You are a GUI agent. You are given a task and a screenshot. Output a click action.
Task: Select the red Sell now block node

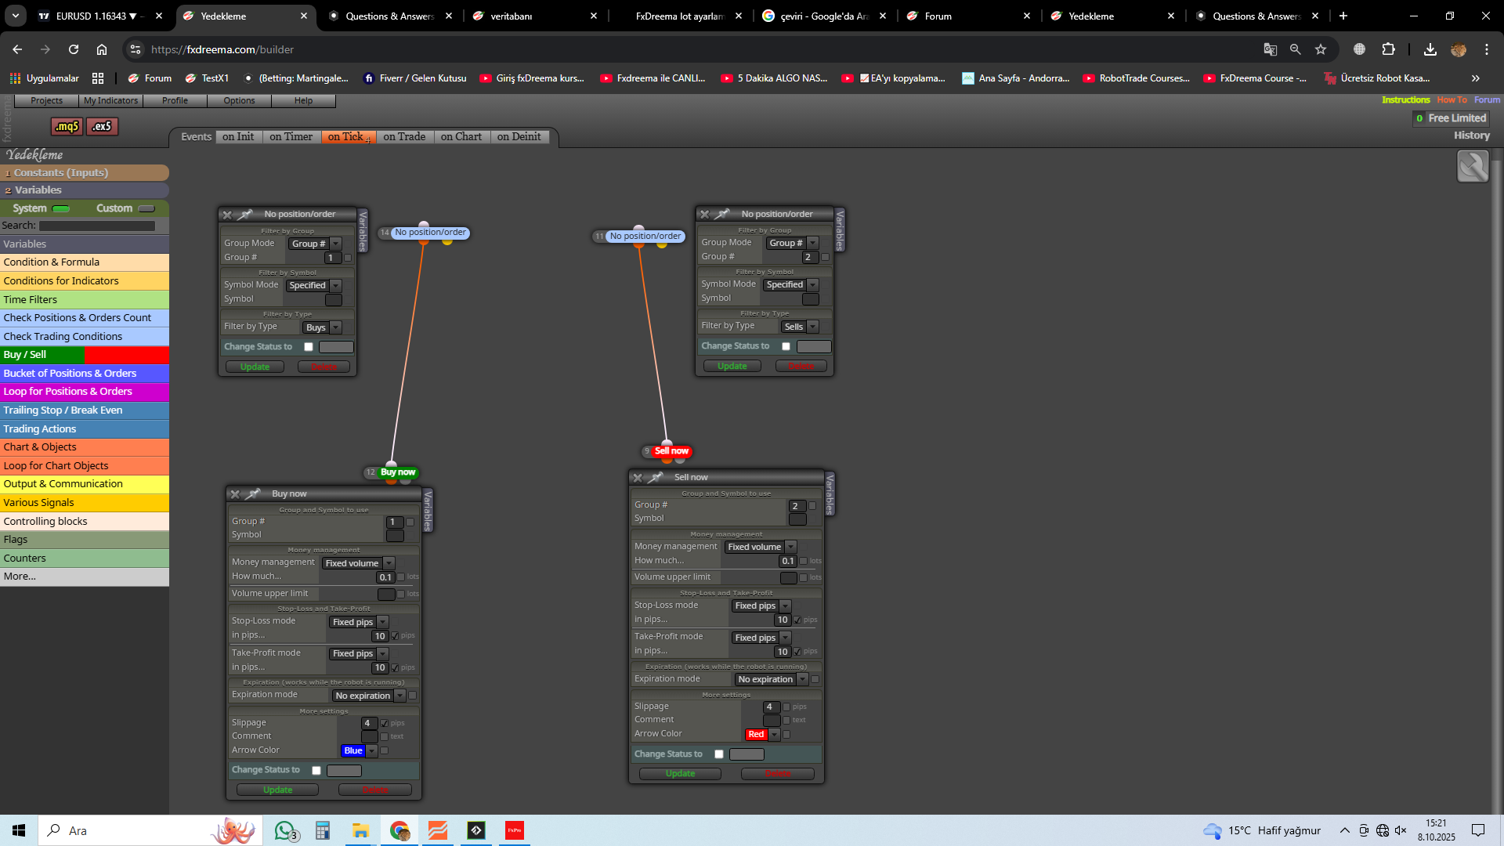[671, 451]
